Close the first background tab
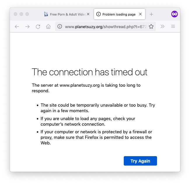Viewport: 190px width, 184px height. (88, 14)
